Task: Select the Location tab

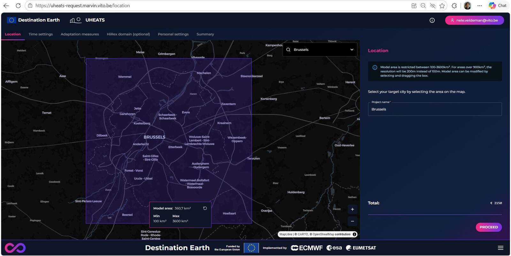Action: click(x=13, y=34)
